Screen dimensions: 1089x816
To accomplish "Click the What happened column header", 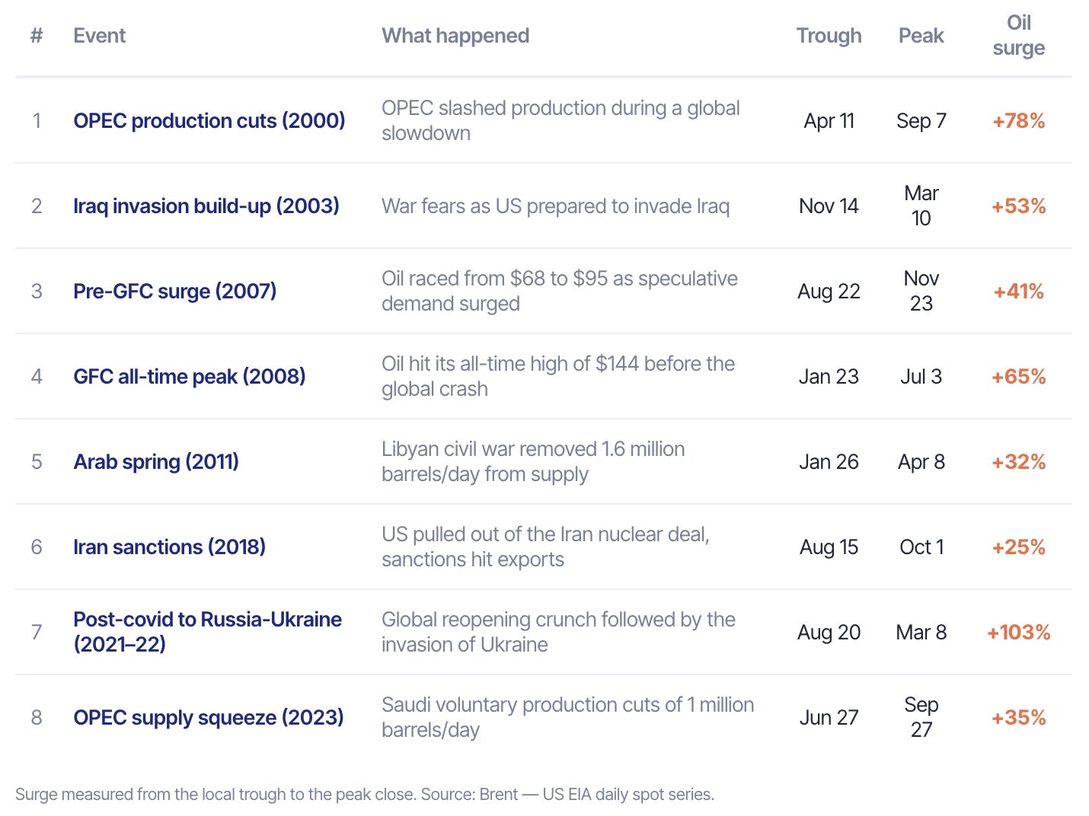I will coord(455,36).
